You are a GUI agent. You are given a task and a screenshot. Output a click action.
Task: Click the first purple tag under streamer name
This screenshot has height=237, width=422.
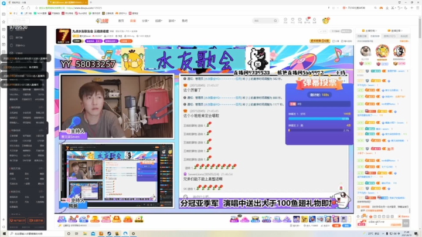click(94, 41)
